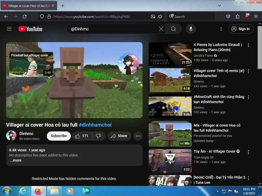Open the #dinhhamchoi hashtag link
Screen dimensions: 262x196
click(x=95, y=125)
